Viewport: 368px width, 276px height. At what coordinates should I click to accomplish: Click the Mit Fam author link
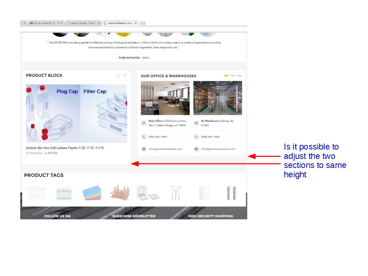[53, 153]
